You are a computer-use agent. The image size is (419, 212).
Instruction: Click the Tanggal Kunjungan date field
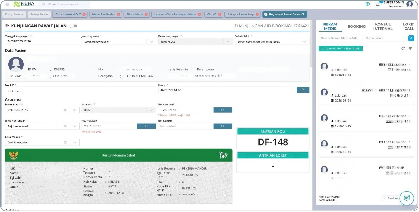click(42, 41)
